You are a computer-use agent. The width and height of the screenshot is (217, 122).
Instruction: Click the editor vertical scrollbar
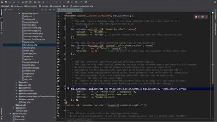point(213,49)
